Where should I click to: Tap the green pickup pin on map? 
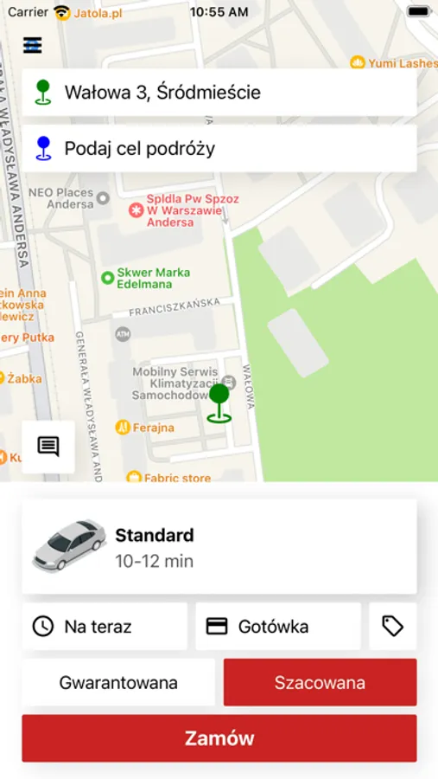[x=219, y=403]
